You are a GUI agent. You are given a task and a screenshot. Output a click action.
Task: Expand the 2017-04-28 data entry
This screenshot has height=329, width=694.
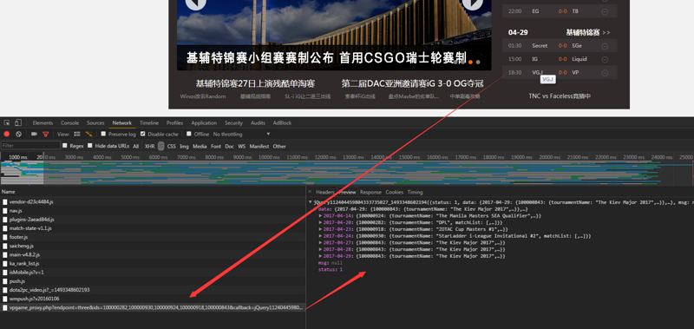(x=320, y=249)
